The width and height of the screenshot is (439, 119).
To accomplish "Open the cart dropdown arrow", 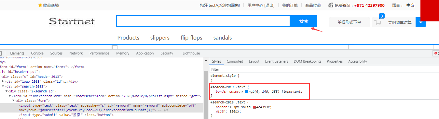I will (x=421, y=22).
